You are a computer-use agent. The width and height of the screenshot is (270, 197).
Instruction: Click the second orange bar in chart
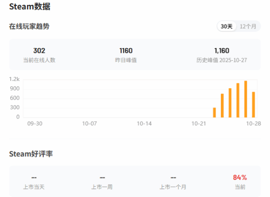[x=222, y=105]
